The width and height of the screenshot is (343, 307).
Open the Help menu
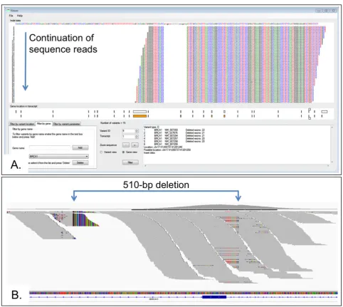[x=20, y=16]
